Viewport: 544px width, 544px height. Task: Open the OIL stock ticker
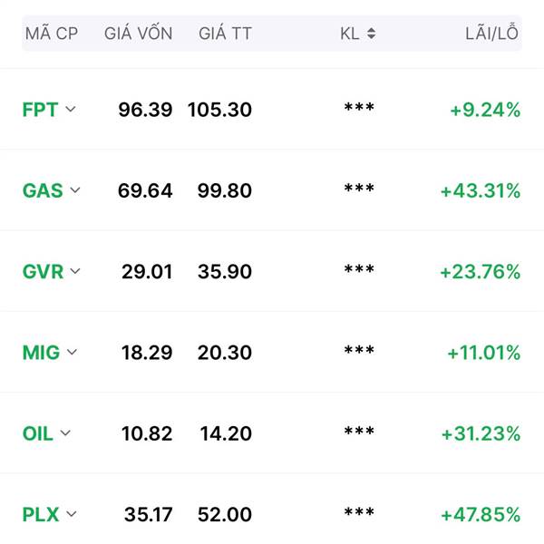pyautogui.click(x=38, y=433)
